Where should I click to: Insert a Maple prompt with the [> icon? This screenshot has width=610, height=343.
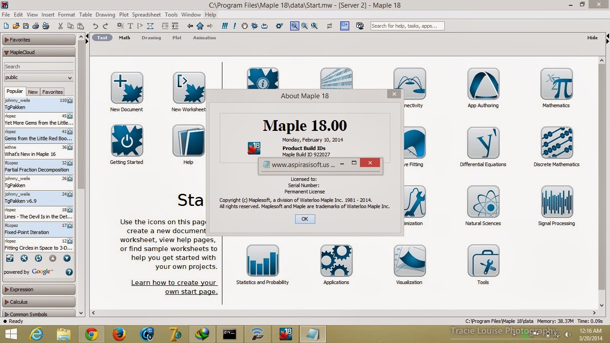(x=140, y=26)
